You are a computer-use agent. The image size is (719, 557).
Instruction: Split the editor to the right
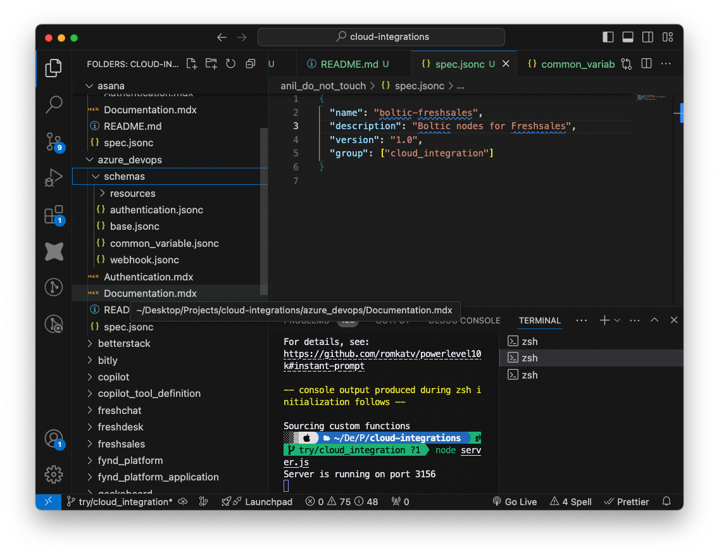click(647, 64)
